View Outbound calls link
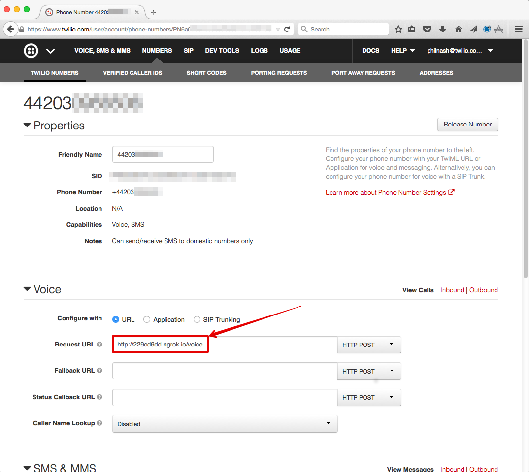Image resolution: width=529 pixels, height=472 pixels. pyautogui.click(x=484, y=290)
